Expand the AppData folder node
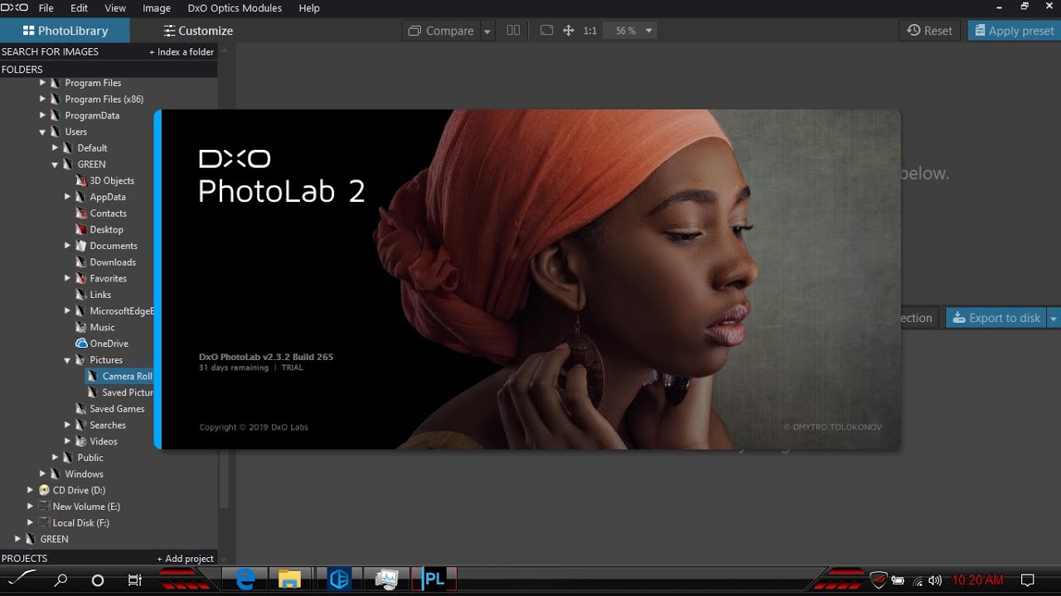The height and width of the screenshot is (596, 1061). click(67, 197)
